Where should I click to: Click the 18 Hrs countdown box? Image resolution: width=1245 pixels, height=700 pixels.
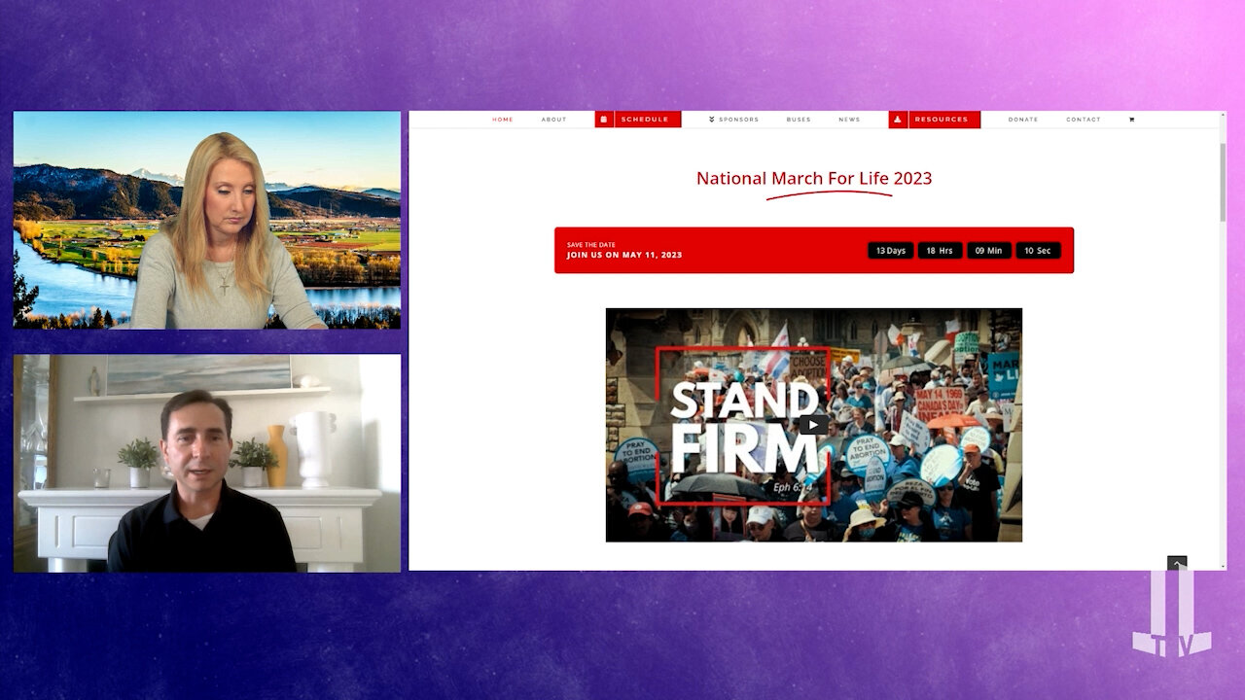point(940,251)
